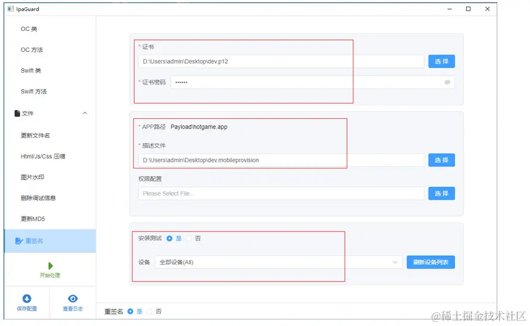The image size is (530, 326).
Task: Open logs via the 查看日志 eye icon
Action: pos(73,299)
